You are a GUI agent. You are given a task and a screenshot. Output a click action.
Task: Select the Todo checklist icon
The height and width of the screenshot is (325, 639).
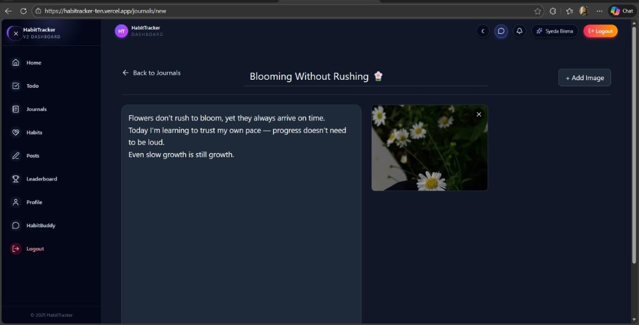[16, 86]
